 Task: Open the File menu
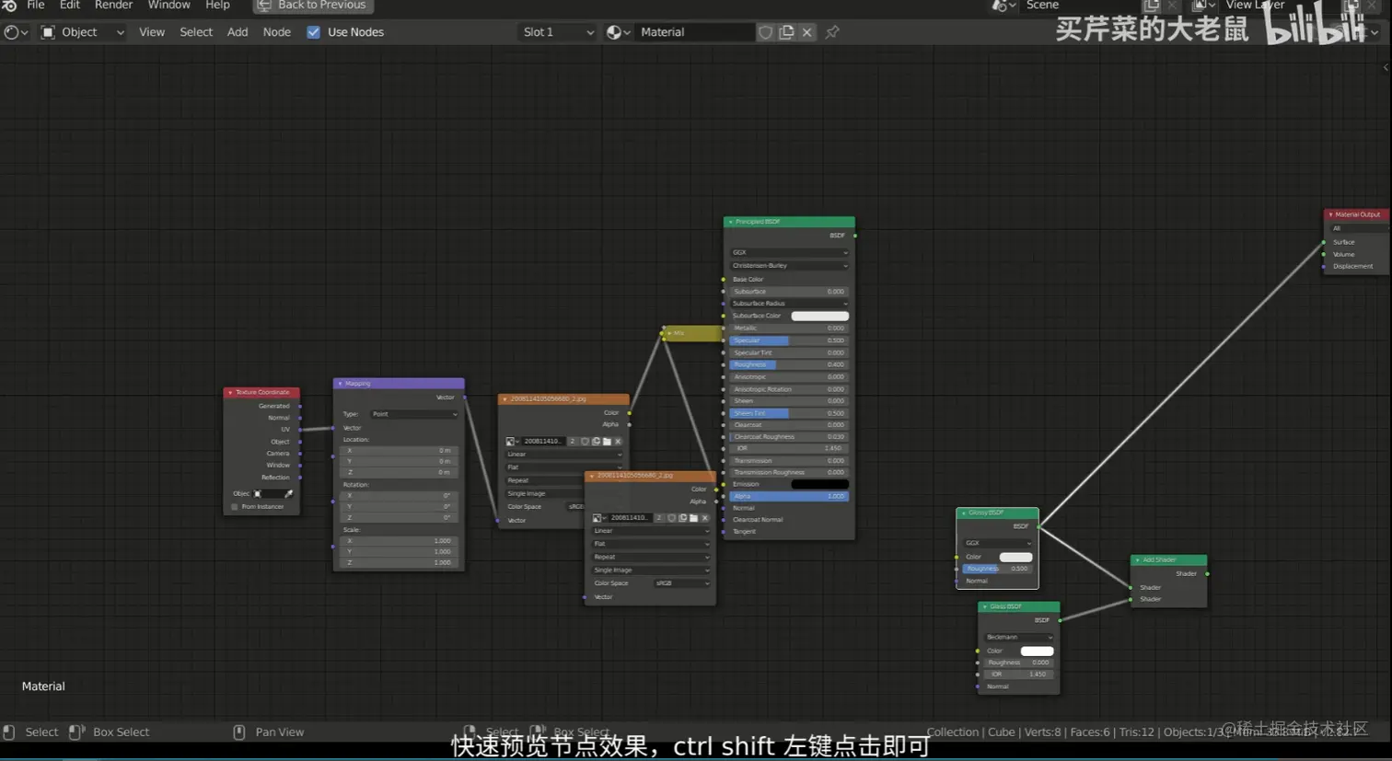pos(36,6)
